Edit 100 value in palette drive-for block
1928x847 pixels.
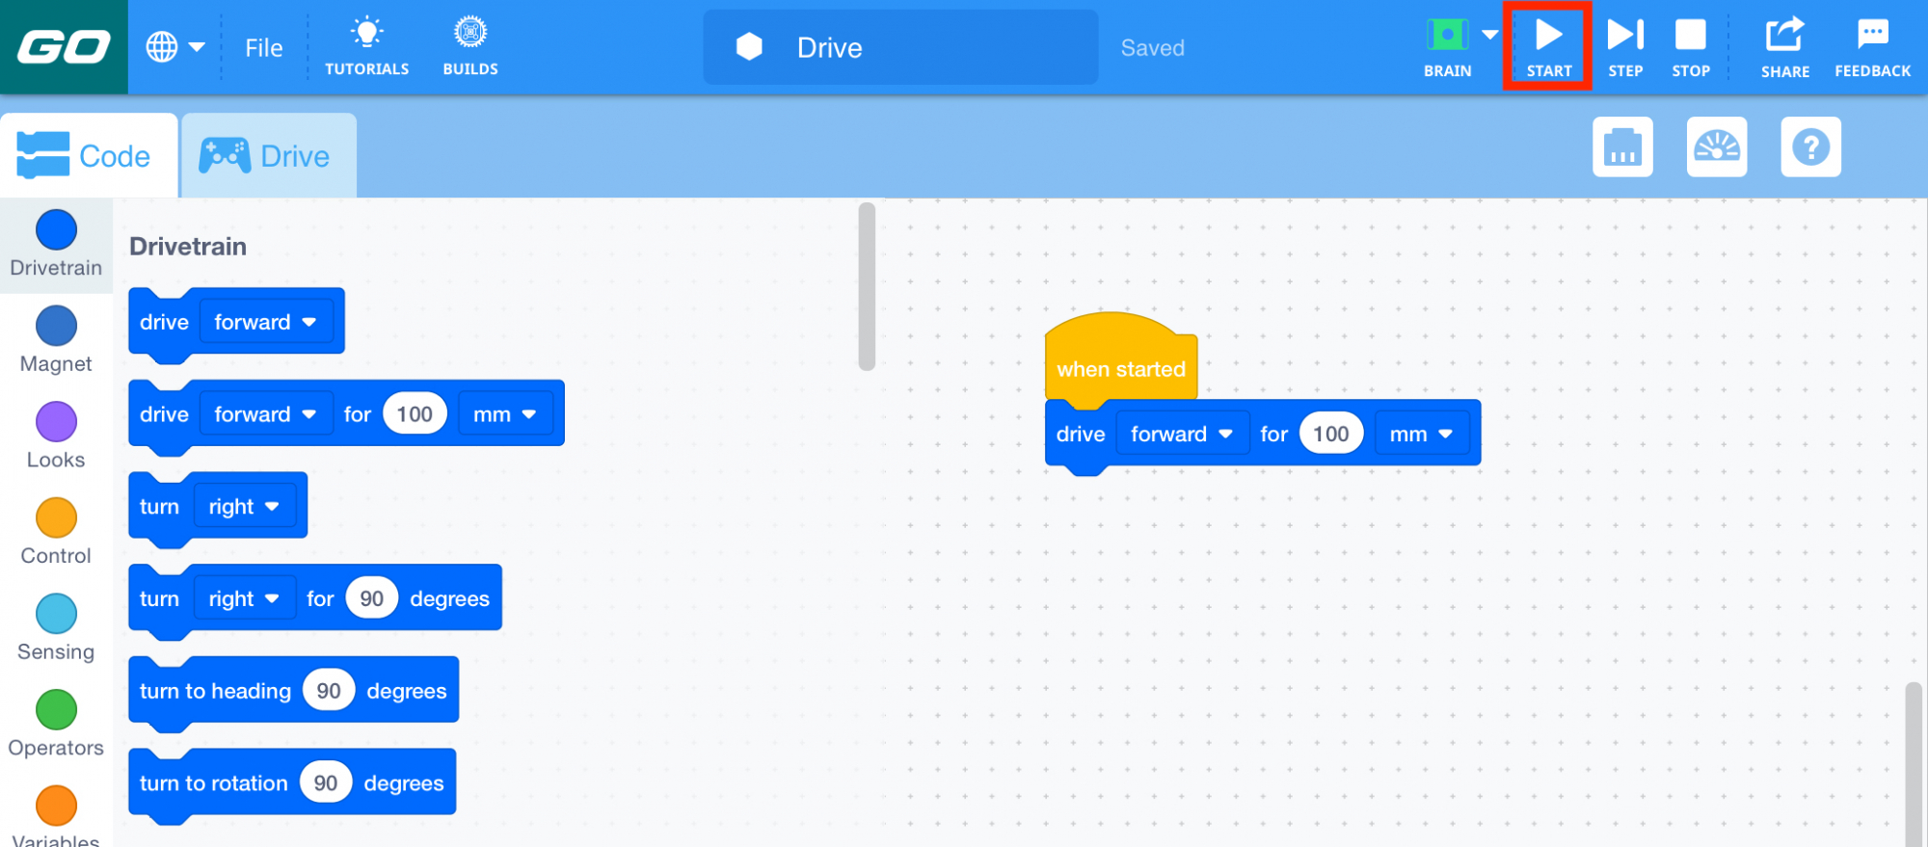[x=415, y=414]
